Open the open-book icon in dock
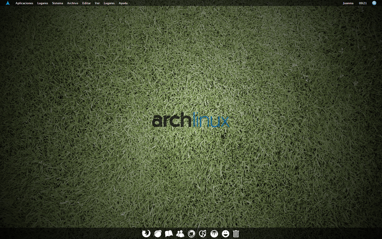 point(169,234)
